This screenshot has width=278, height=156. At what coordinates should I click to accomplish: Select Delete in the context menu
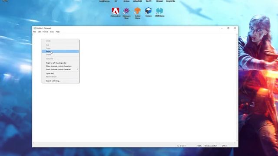tap(60, 55)
